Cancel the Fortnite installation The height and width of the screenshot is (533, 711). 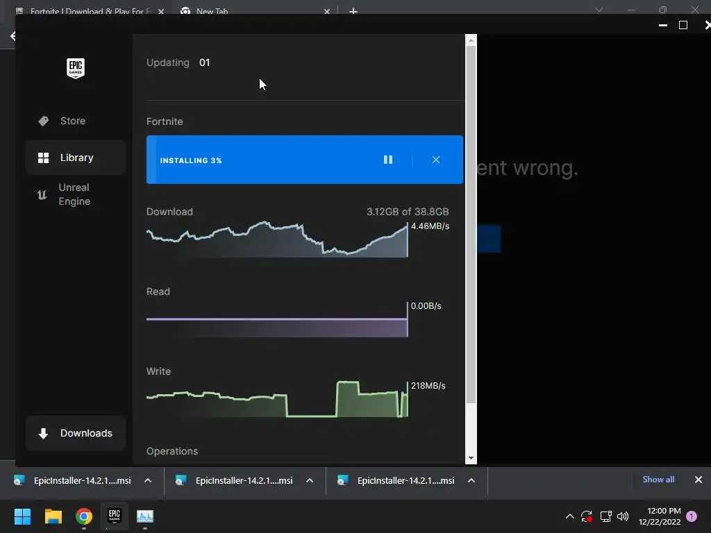pyautogui.click(x=436, y=160)
